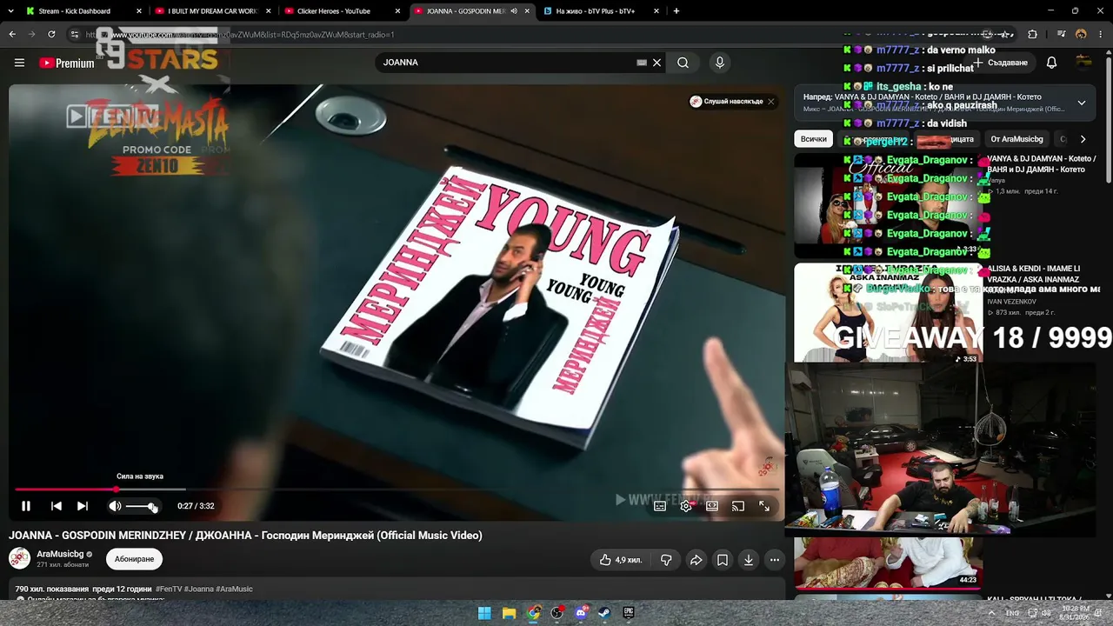
Task: Open the #Joanna hashtag
Action: coord(199,589)
